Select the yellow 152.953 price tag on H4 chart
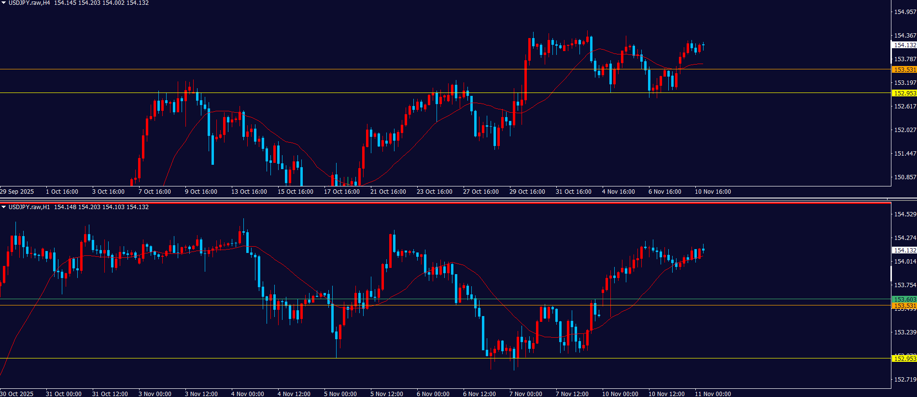 click(904, 93)
